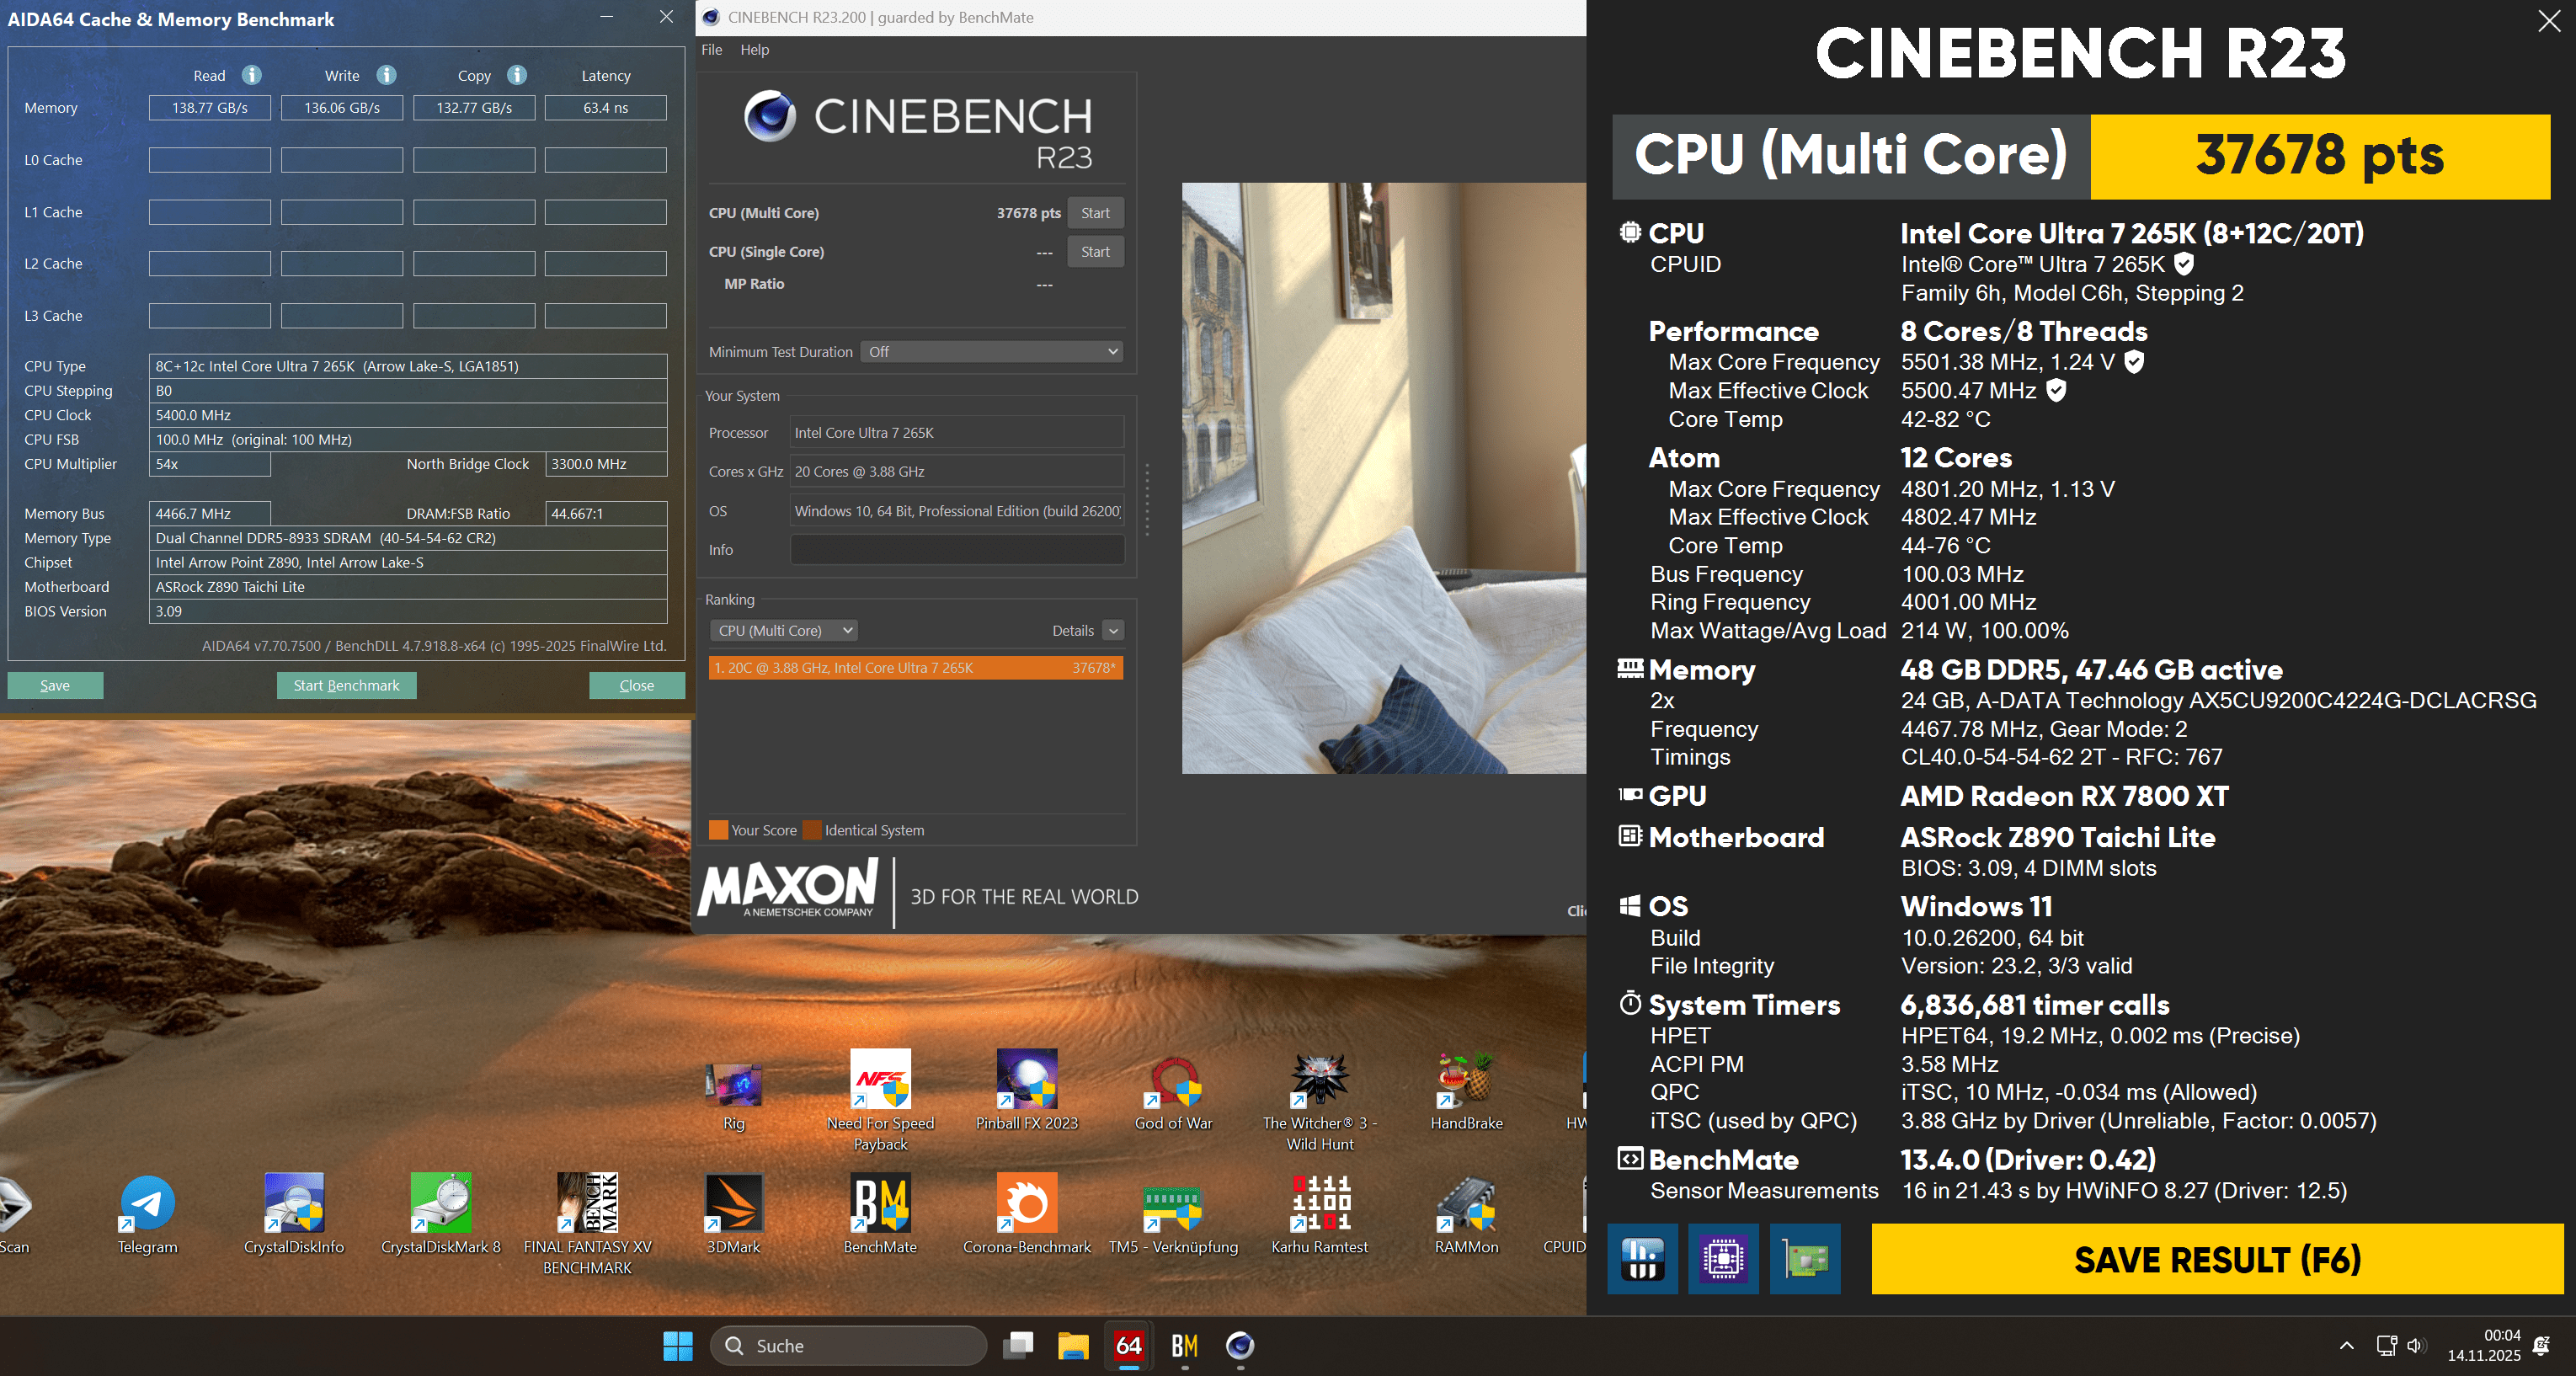
Task: Start the CPU (Single Core) test
Action: (1095, 252)
